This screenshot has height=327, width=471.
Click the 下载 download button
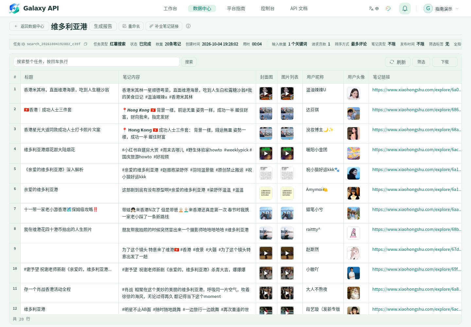click(x=445, y=62)
